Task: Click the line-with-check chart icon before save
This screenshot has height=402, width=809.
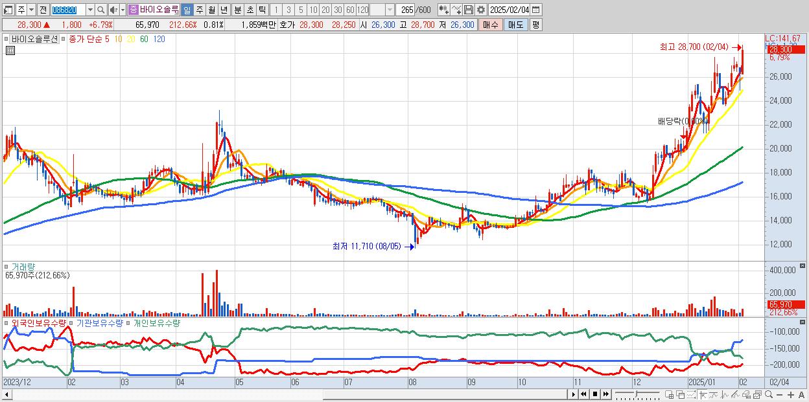Action: (x=456, y=10)
